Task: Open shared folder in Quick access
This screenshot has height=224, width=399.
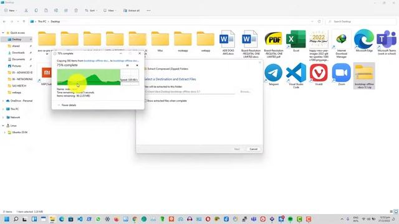Action: coord(16,46)
